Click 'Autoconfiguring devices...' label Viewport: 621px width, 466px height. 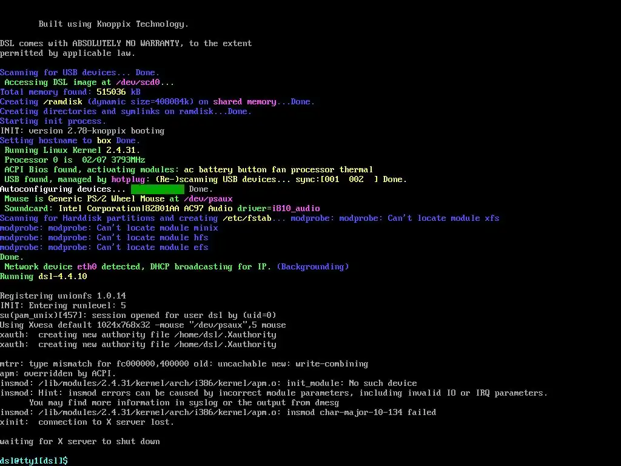click(x=62, y=189)
